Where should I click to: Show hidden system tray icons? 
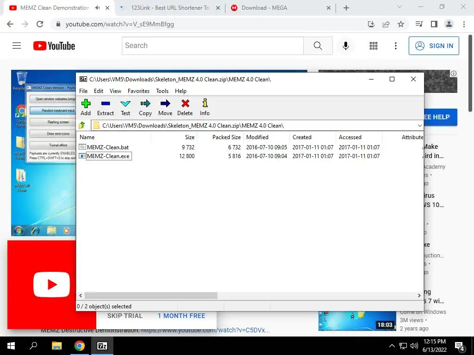point(392,346)
